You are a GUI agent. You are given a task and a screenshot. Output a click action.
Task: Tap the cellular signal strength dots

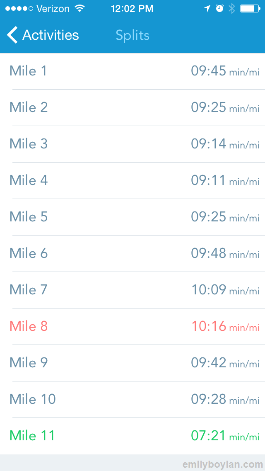pos(19,9)
